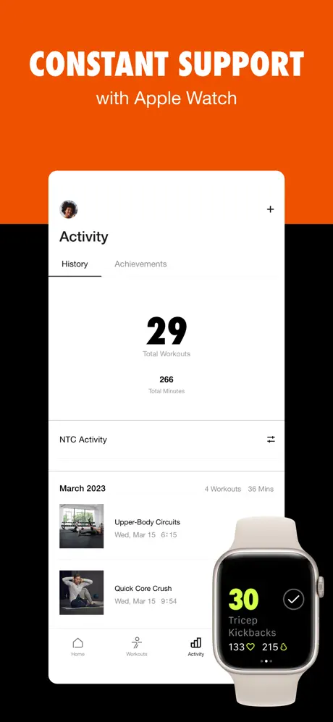The width and height of the screenshot is (333, 722).
Task: Tap the Upper-Body Circuits thumbnail image
Action: pyautogui.click(x=82, y=526)
